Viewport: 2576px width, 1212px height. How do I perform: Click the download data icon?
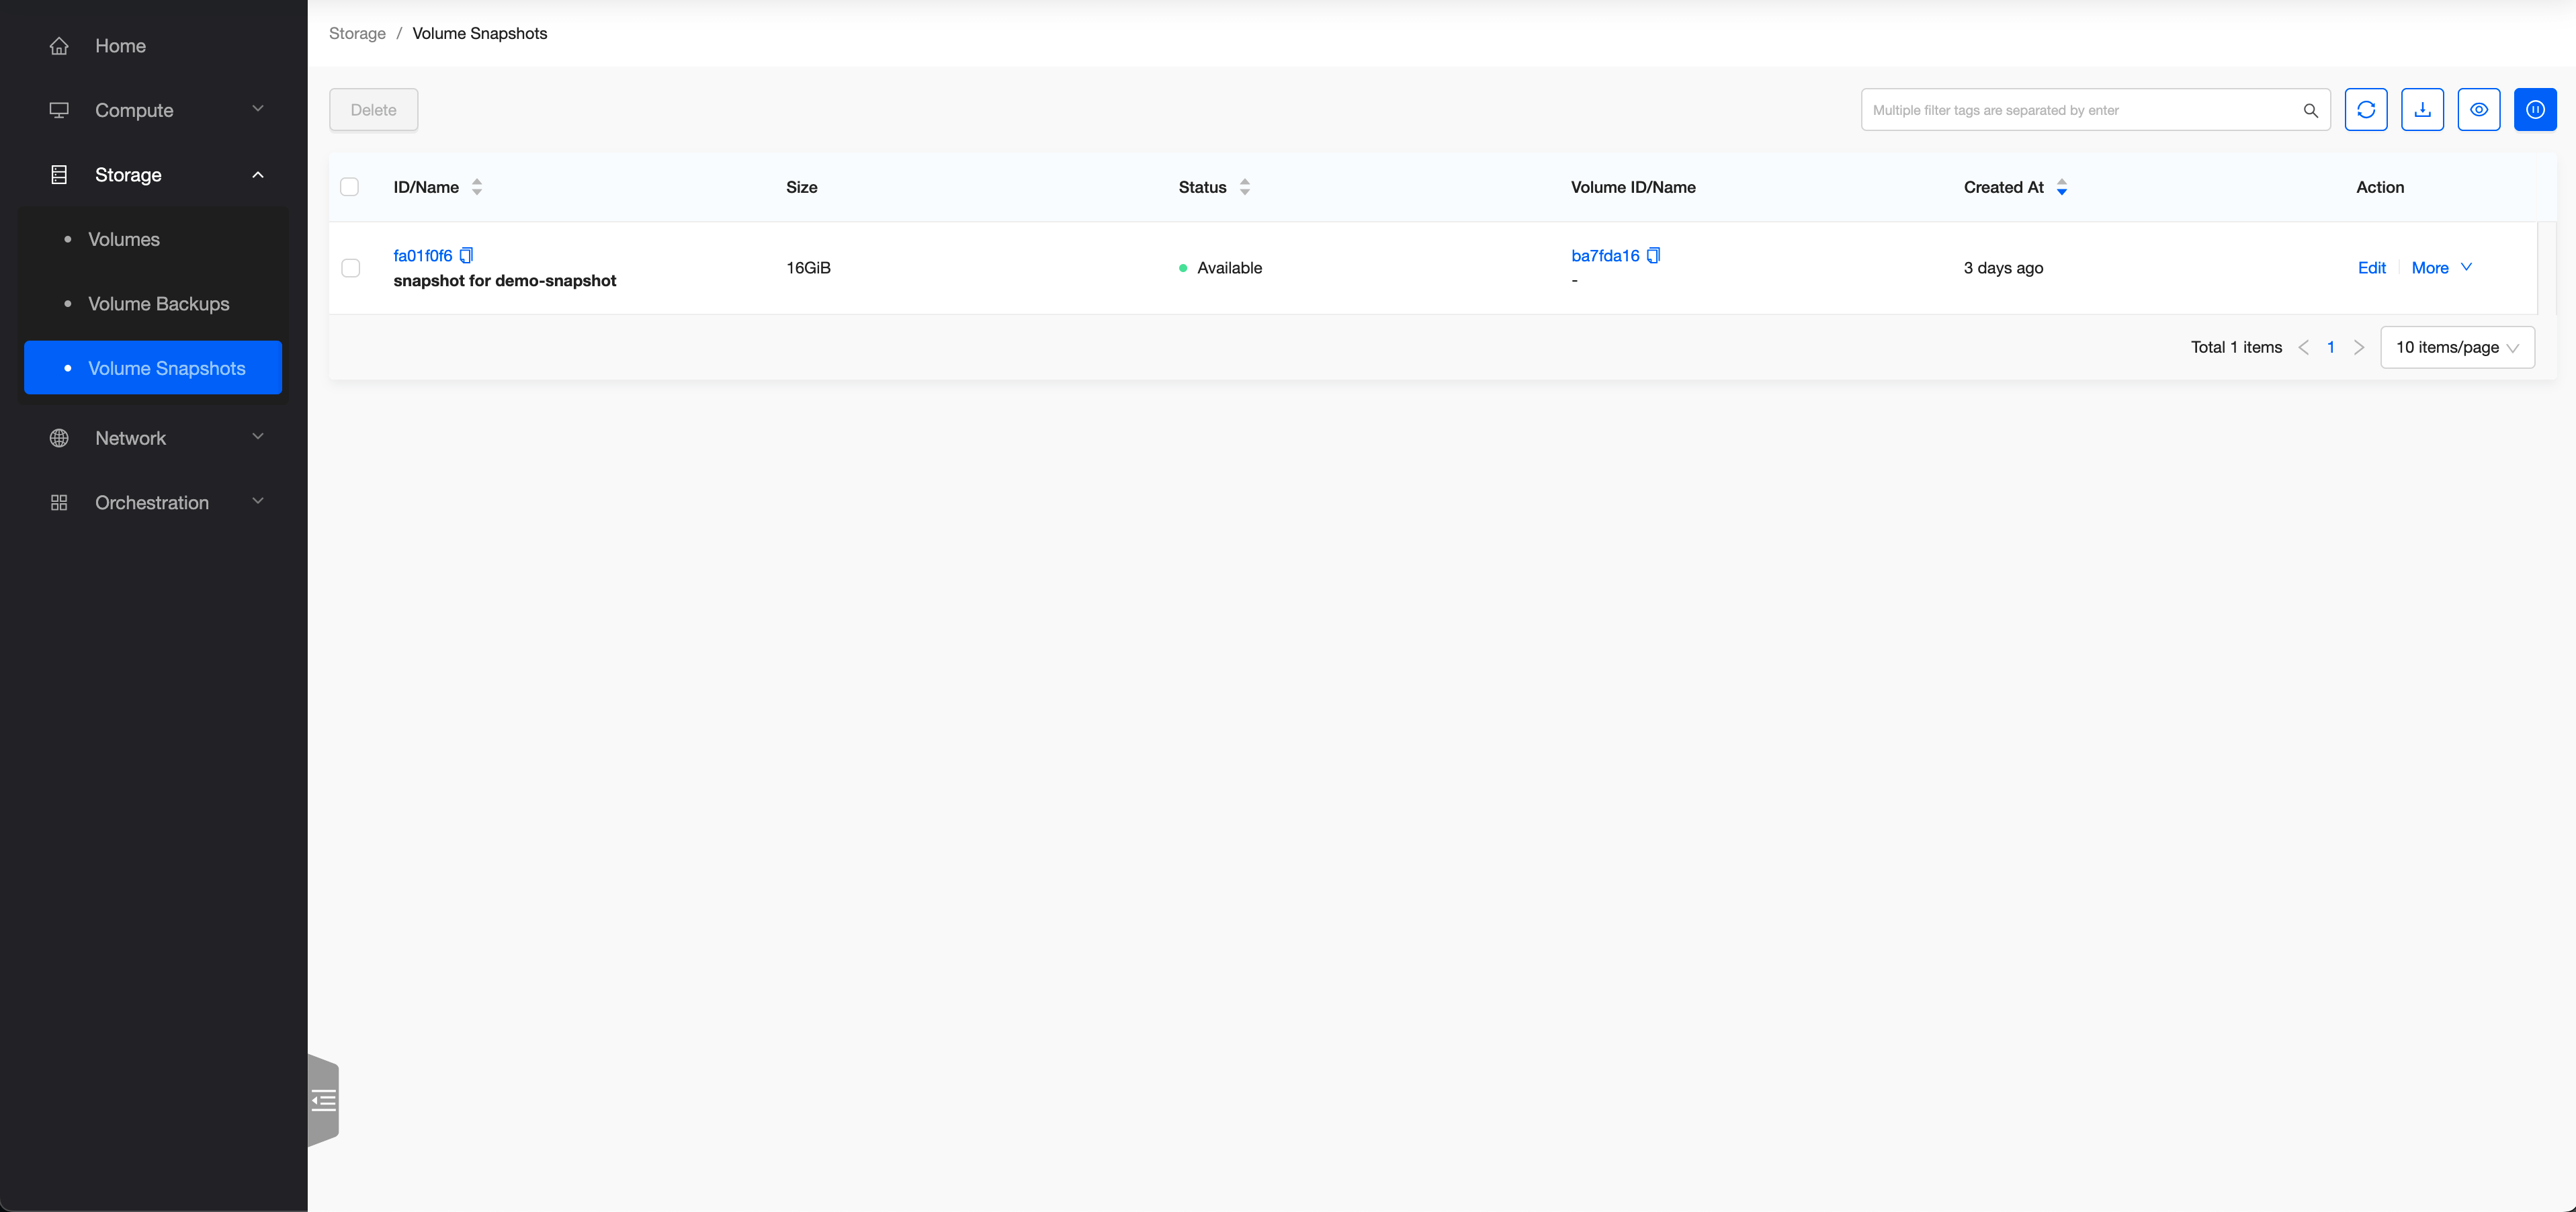pos(2422,110)
